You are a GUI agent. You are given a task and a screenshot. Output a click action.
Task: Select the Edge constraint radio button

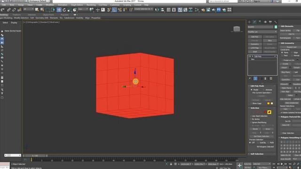(292, 53)
